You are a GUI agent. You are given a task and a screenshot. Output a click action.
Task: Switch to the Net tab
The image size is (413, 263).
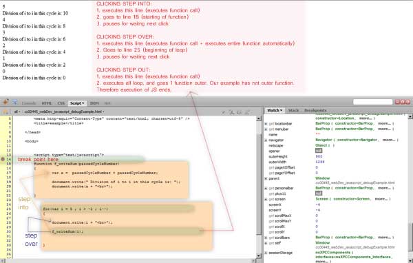point(107,103)
